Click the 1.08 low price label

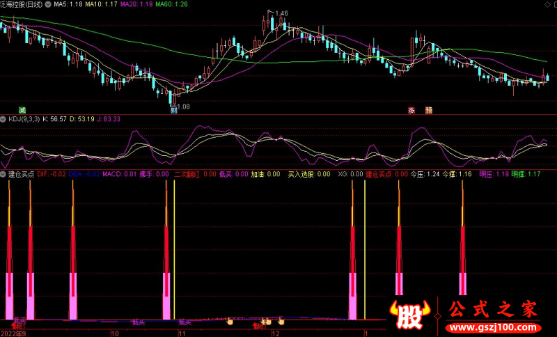(183, 107)
